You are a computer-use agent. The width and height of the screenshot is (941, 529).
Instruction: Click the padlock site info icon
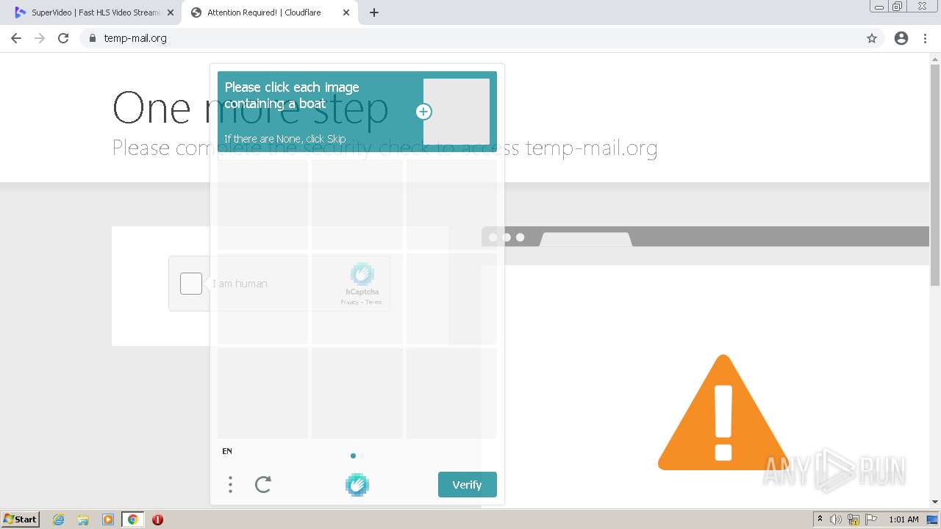pos(92,38)
